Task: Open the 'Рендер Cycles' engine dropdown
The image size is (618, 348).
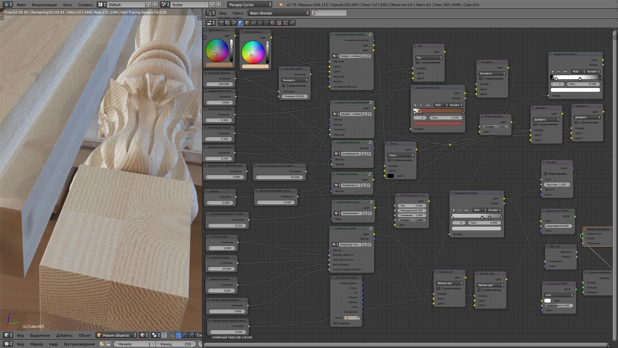Action: click(250, 5)
